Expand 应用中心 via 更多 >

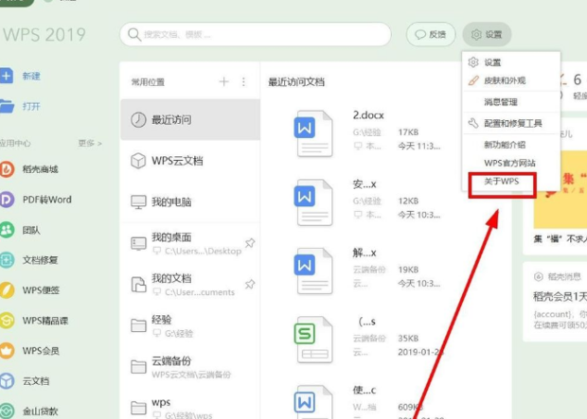pos(90,143)
